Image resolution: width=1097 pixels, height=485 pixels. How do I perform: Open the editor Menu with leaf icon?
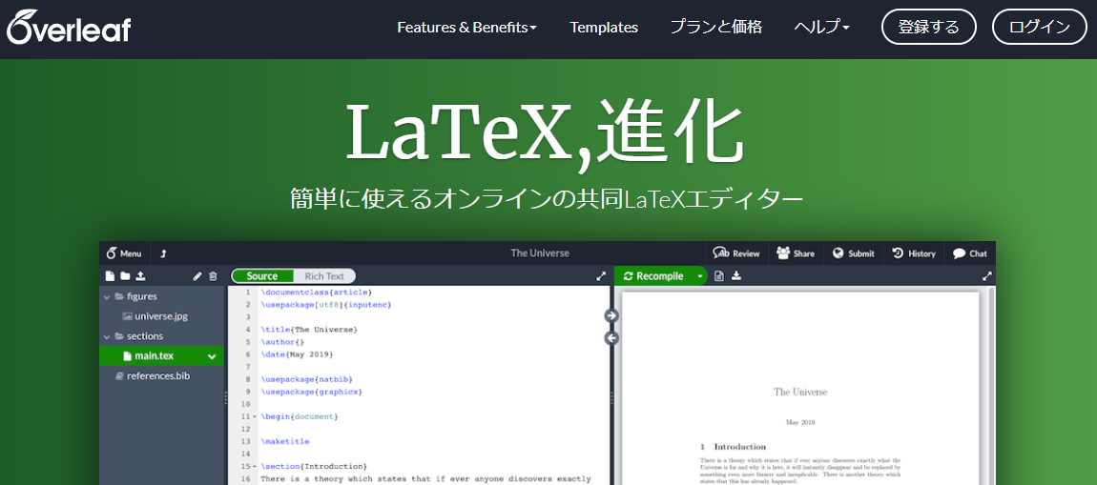point(124,253)
